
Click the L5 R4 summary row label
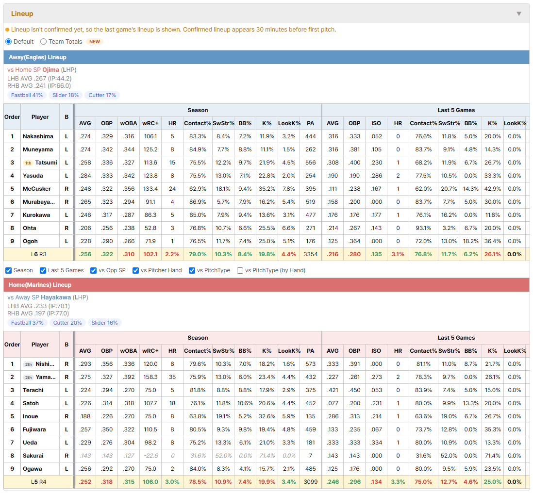pyautogui.click(x=38, y=482)
